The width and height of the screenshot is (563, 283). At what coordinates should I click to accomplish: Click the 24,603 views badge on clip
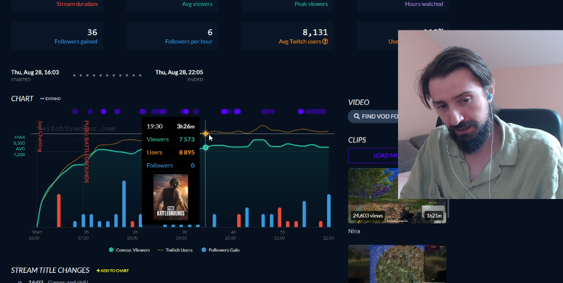click(x=368, y=216)
